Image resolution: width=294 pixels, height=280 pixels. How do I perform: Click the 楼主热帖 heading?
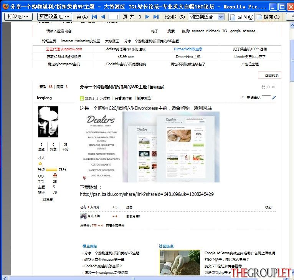[x=90, y=246]
